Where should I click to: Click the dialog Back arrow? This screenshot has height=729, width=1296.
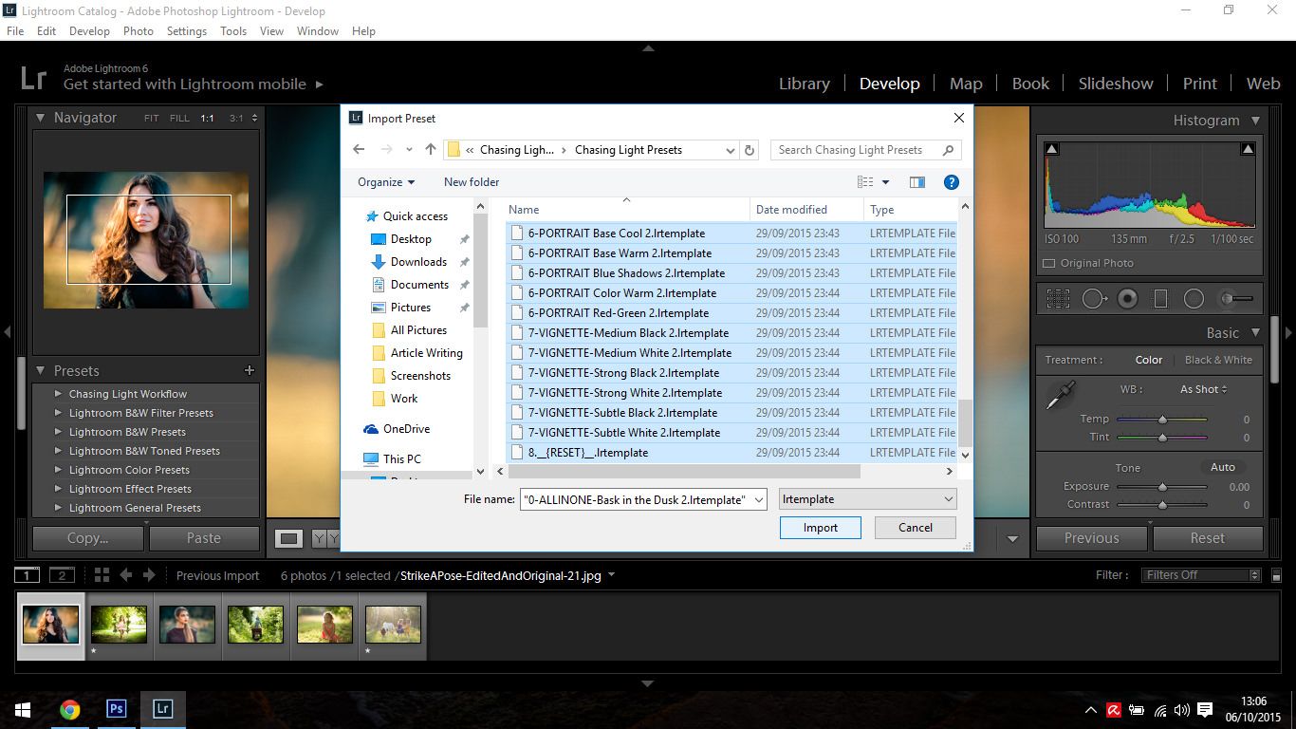[x=359, y=149]
